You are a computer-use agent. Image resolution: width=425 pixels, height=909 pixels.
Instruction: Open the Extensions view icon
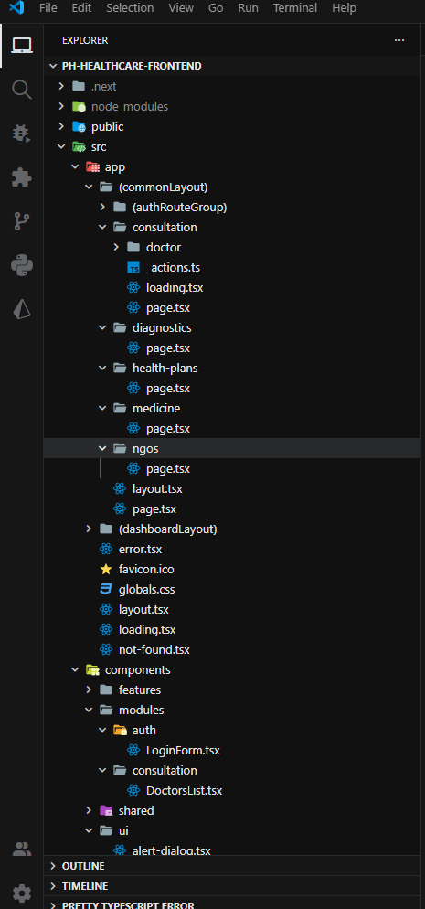pyautogui.click(x=21, y=177)
